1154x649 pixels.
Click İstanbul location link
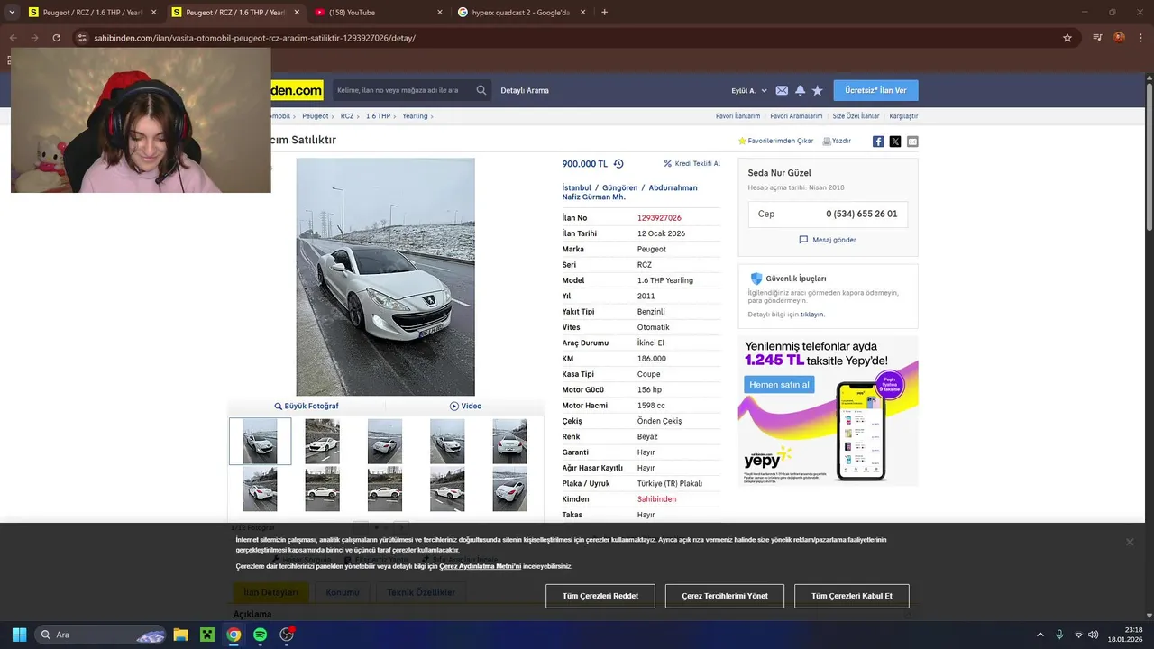(576, 187)
